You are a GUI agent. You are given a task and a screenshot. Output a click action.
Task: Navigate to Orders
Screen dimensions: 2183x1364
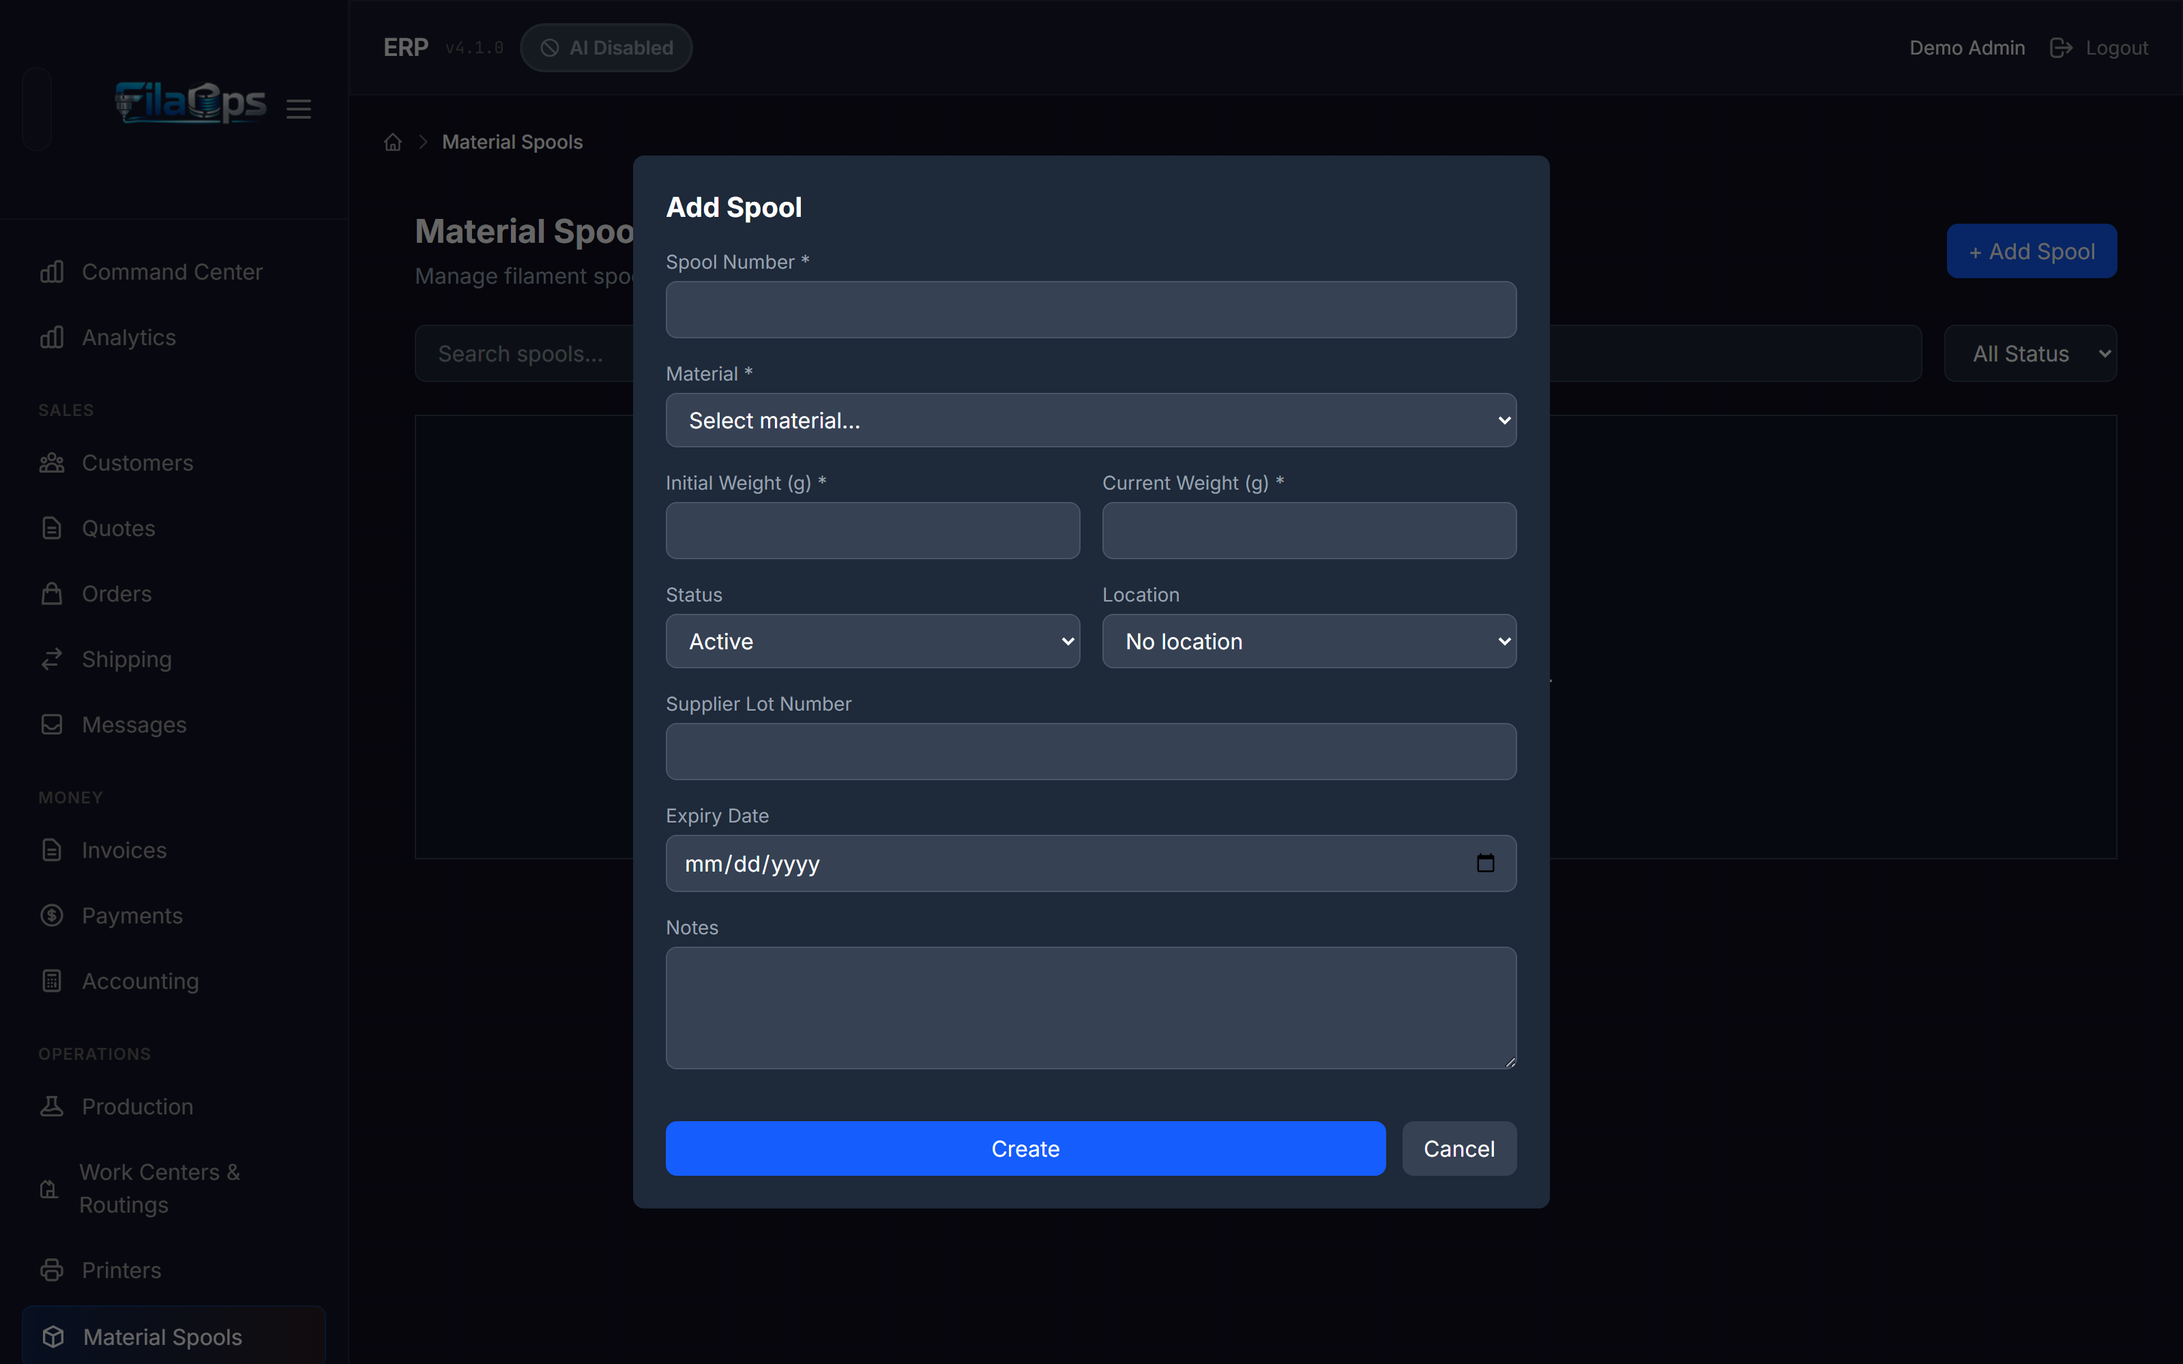173,593
